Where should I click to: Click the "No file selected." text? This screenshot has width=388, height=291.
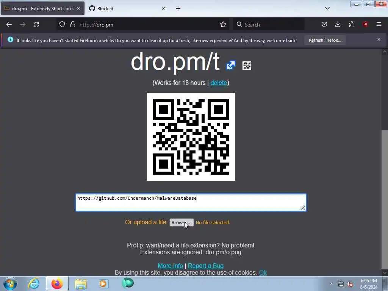pyautogui.click(x=213, y=223)
